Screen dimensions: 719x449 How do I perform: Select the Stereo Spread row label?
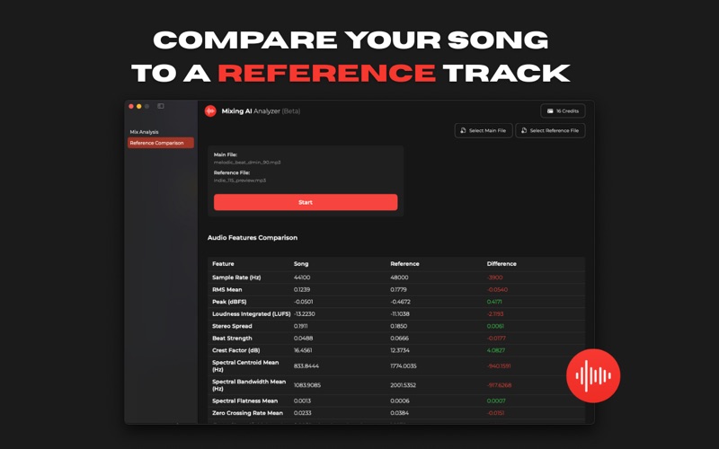pyautogui.click(x=232, y=326)
